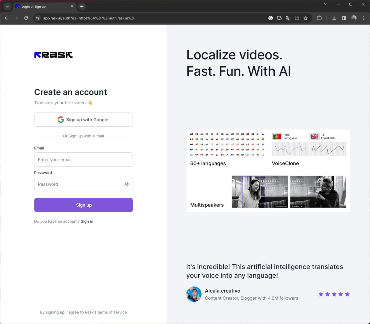
Task: Maximize the browser window
Action: (351, 4)
